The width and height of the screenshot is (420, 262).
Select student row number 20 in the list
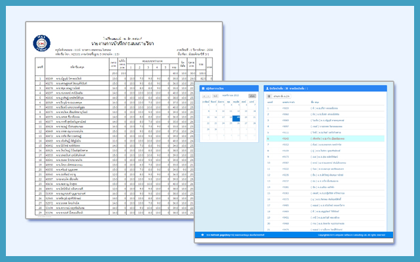pyautogui.click(x=325, y=223)
